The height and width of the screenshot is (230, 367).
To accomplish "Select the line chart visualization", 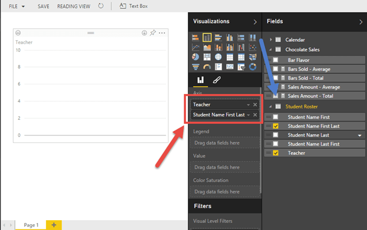I will (x=196, y=47).
